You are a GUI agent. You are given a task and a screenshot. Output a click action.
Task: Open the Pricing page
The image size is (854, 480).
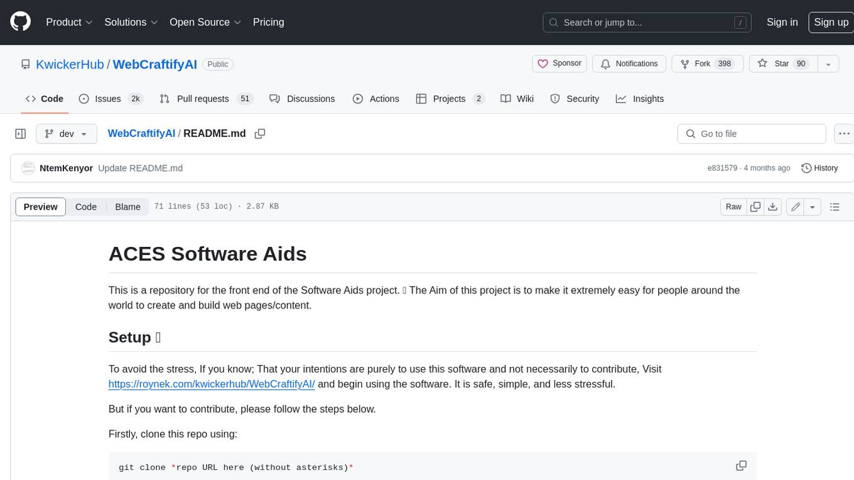268,22
